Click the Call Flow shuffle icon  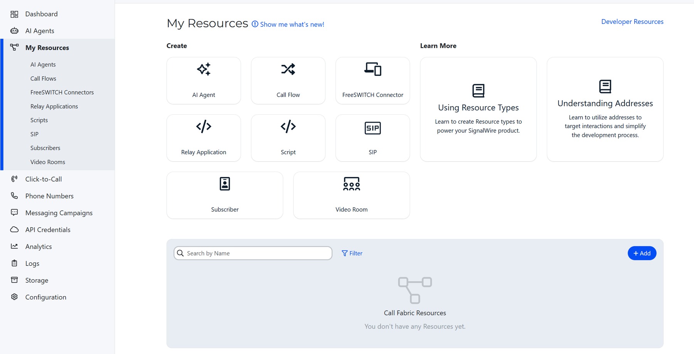coord(288,69)
